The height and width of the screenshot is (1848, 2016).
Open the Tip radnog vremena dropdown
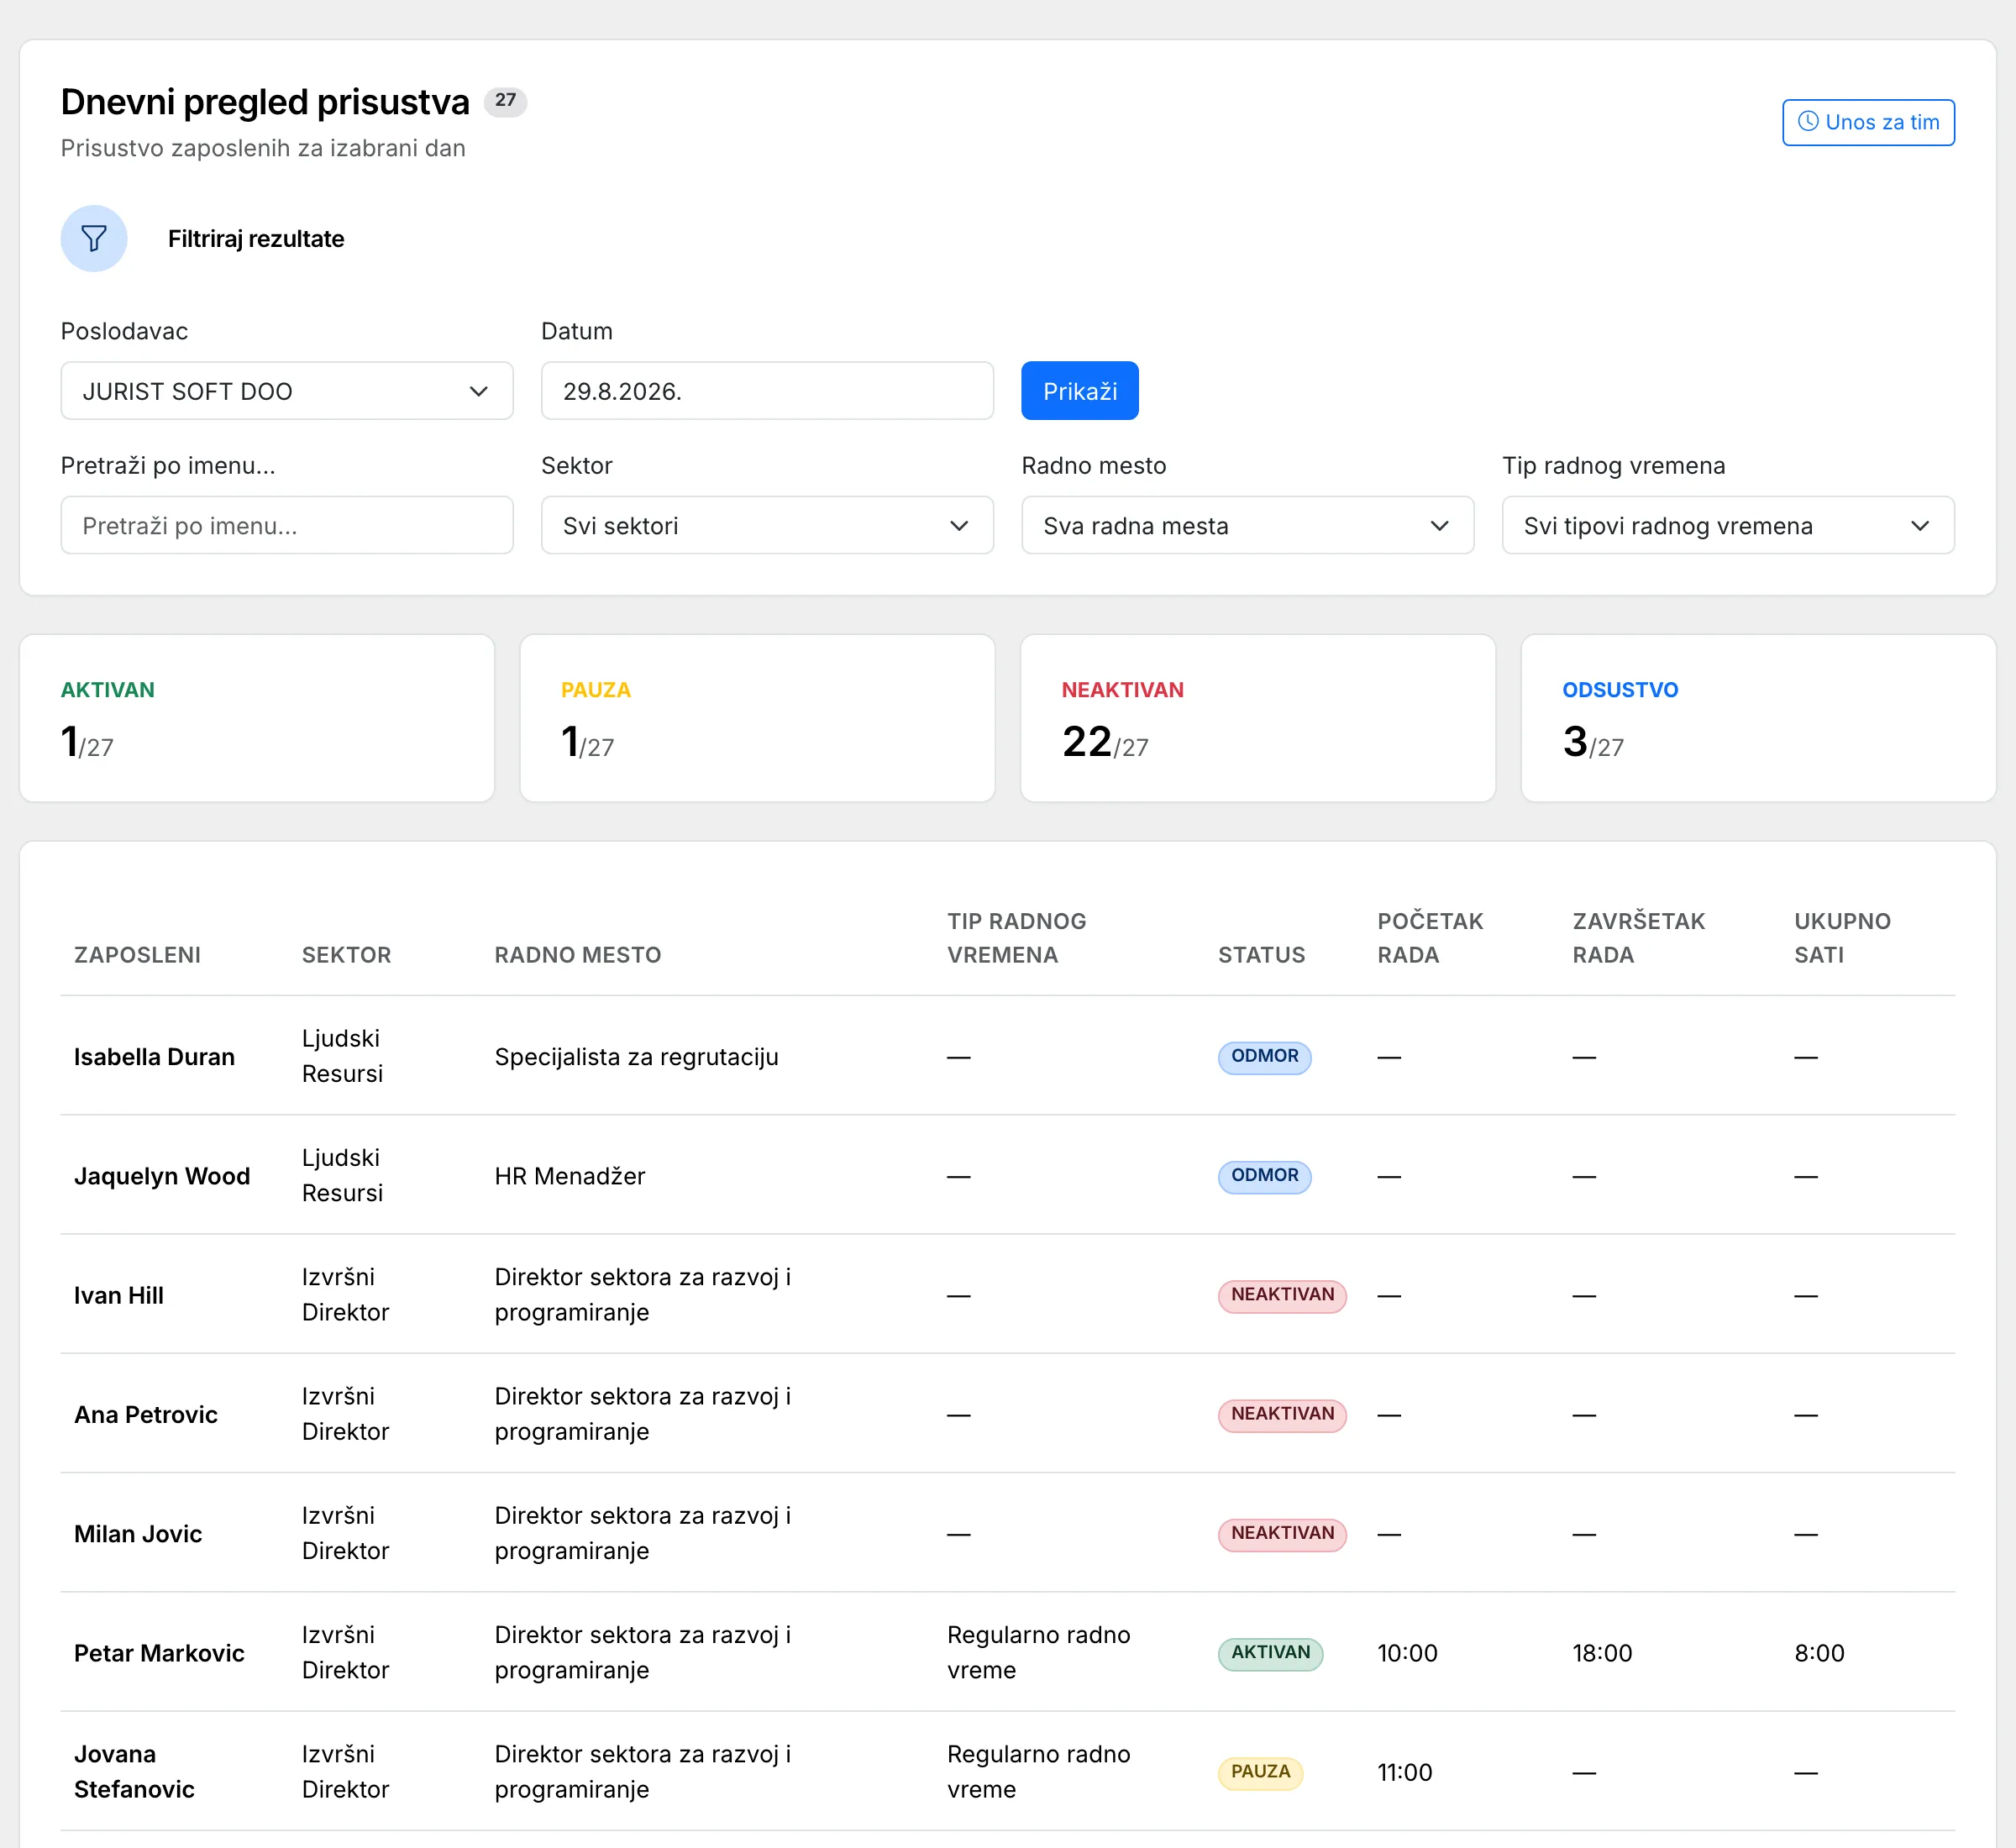[x=1727, y=525]
